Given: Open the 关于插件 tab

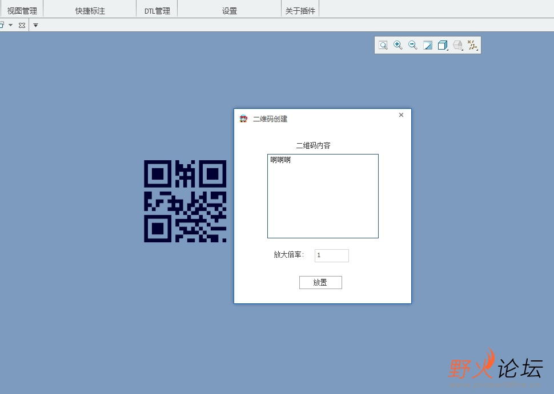Looking at the screenshot, I should (300, 11).
